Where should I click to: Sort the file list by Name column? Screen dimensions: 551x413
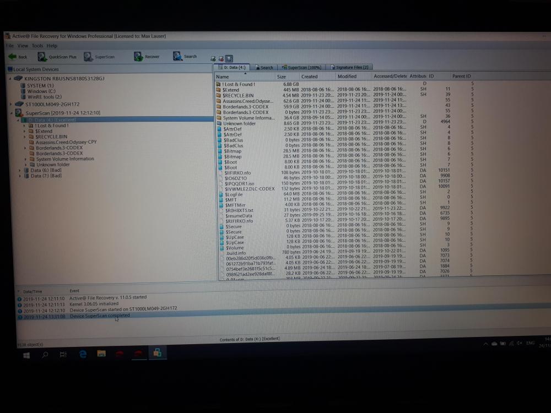point(245,77)
